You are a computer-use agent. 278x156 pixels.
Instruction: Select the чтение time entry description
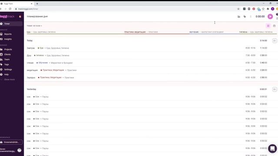pyautogui.click(x=30, y=63)
